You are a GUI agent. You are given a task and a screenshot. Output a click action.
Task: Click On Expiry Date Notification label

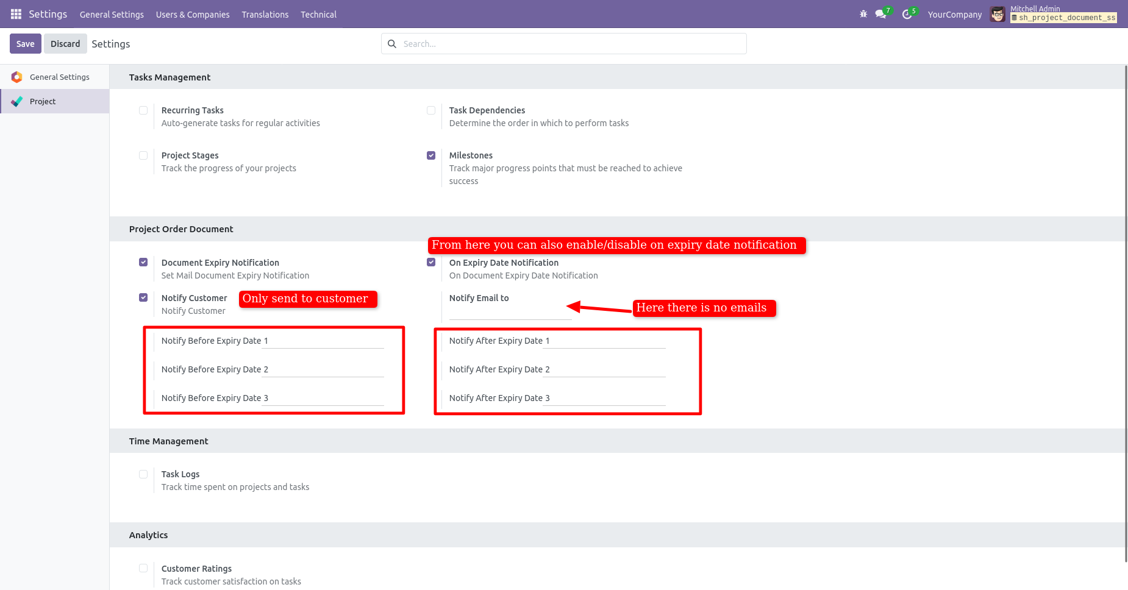click(x=504, y=263)
